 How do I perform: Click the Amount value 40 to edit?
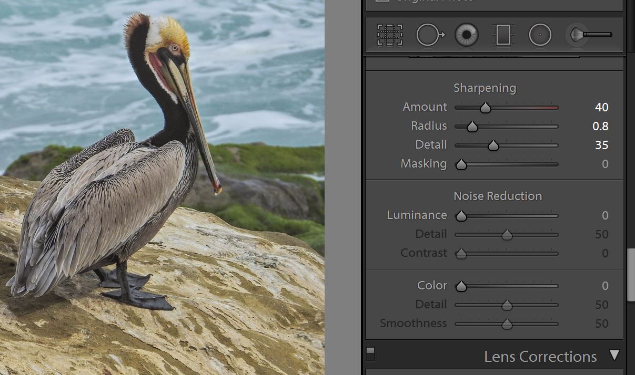click(x=601, y=107)
